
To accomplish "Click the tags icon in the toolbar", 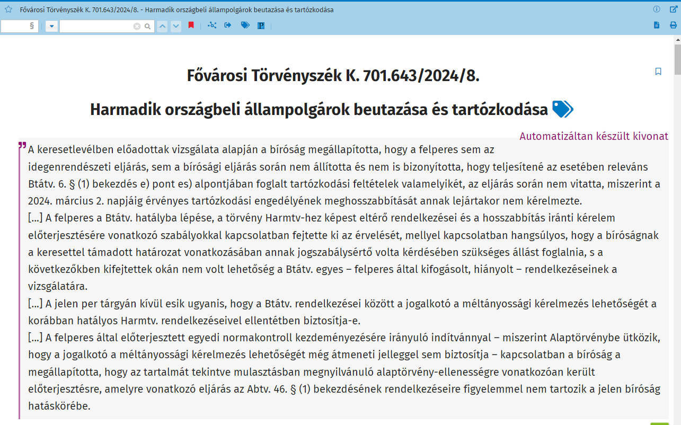I will (x=245, y=25).
